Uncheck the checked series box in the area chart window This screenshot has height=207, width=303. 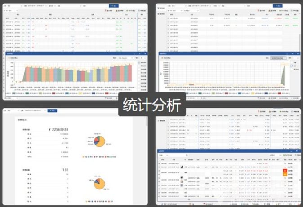pos(292,66)
